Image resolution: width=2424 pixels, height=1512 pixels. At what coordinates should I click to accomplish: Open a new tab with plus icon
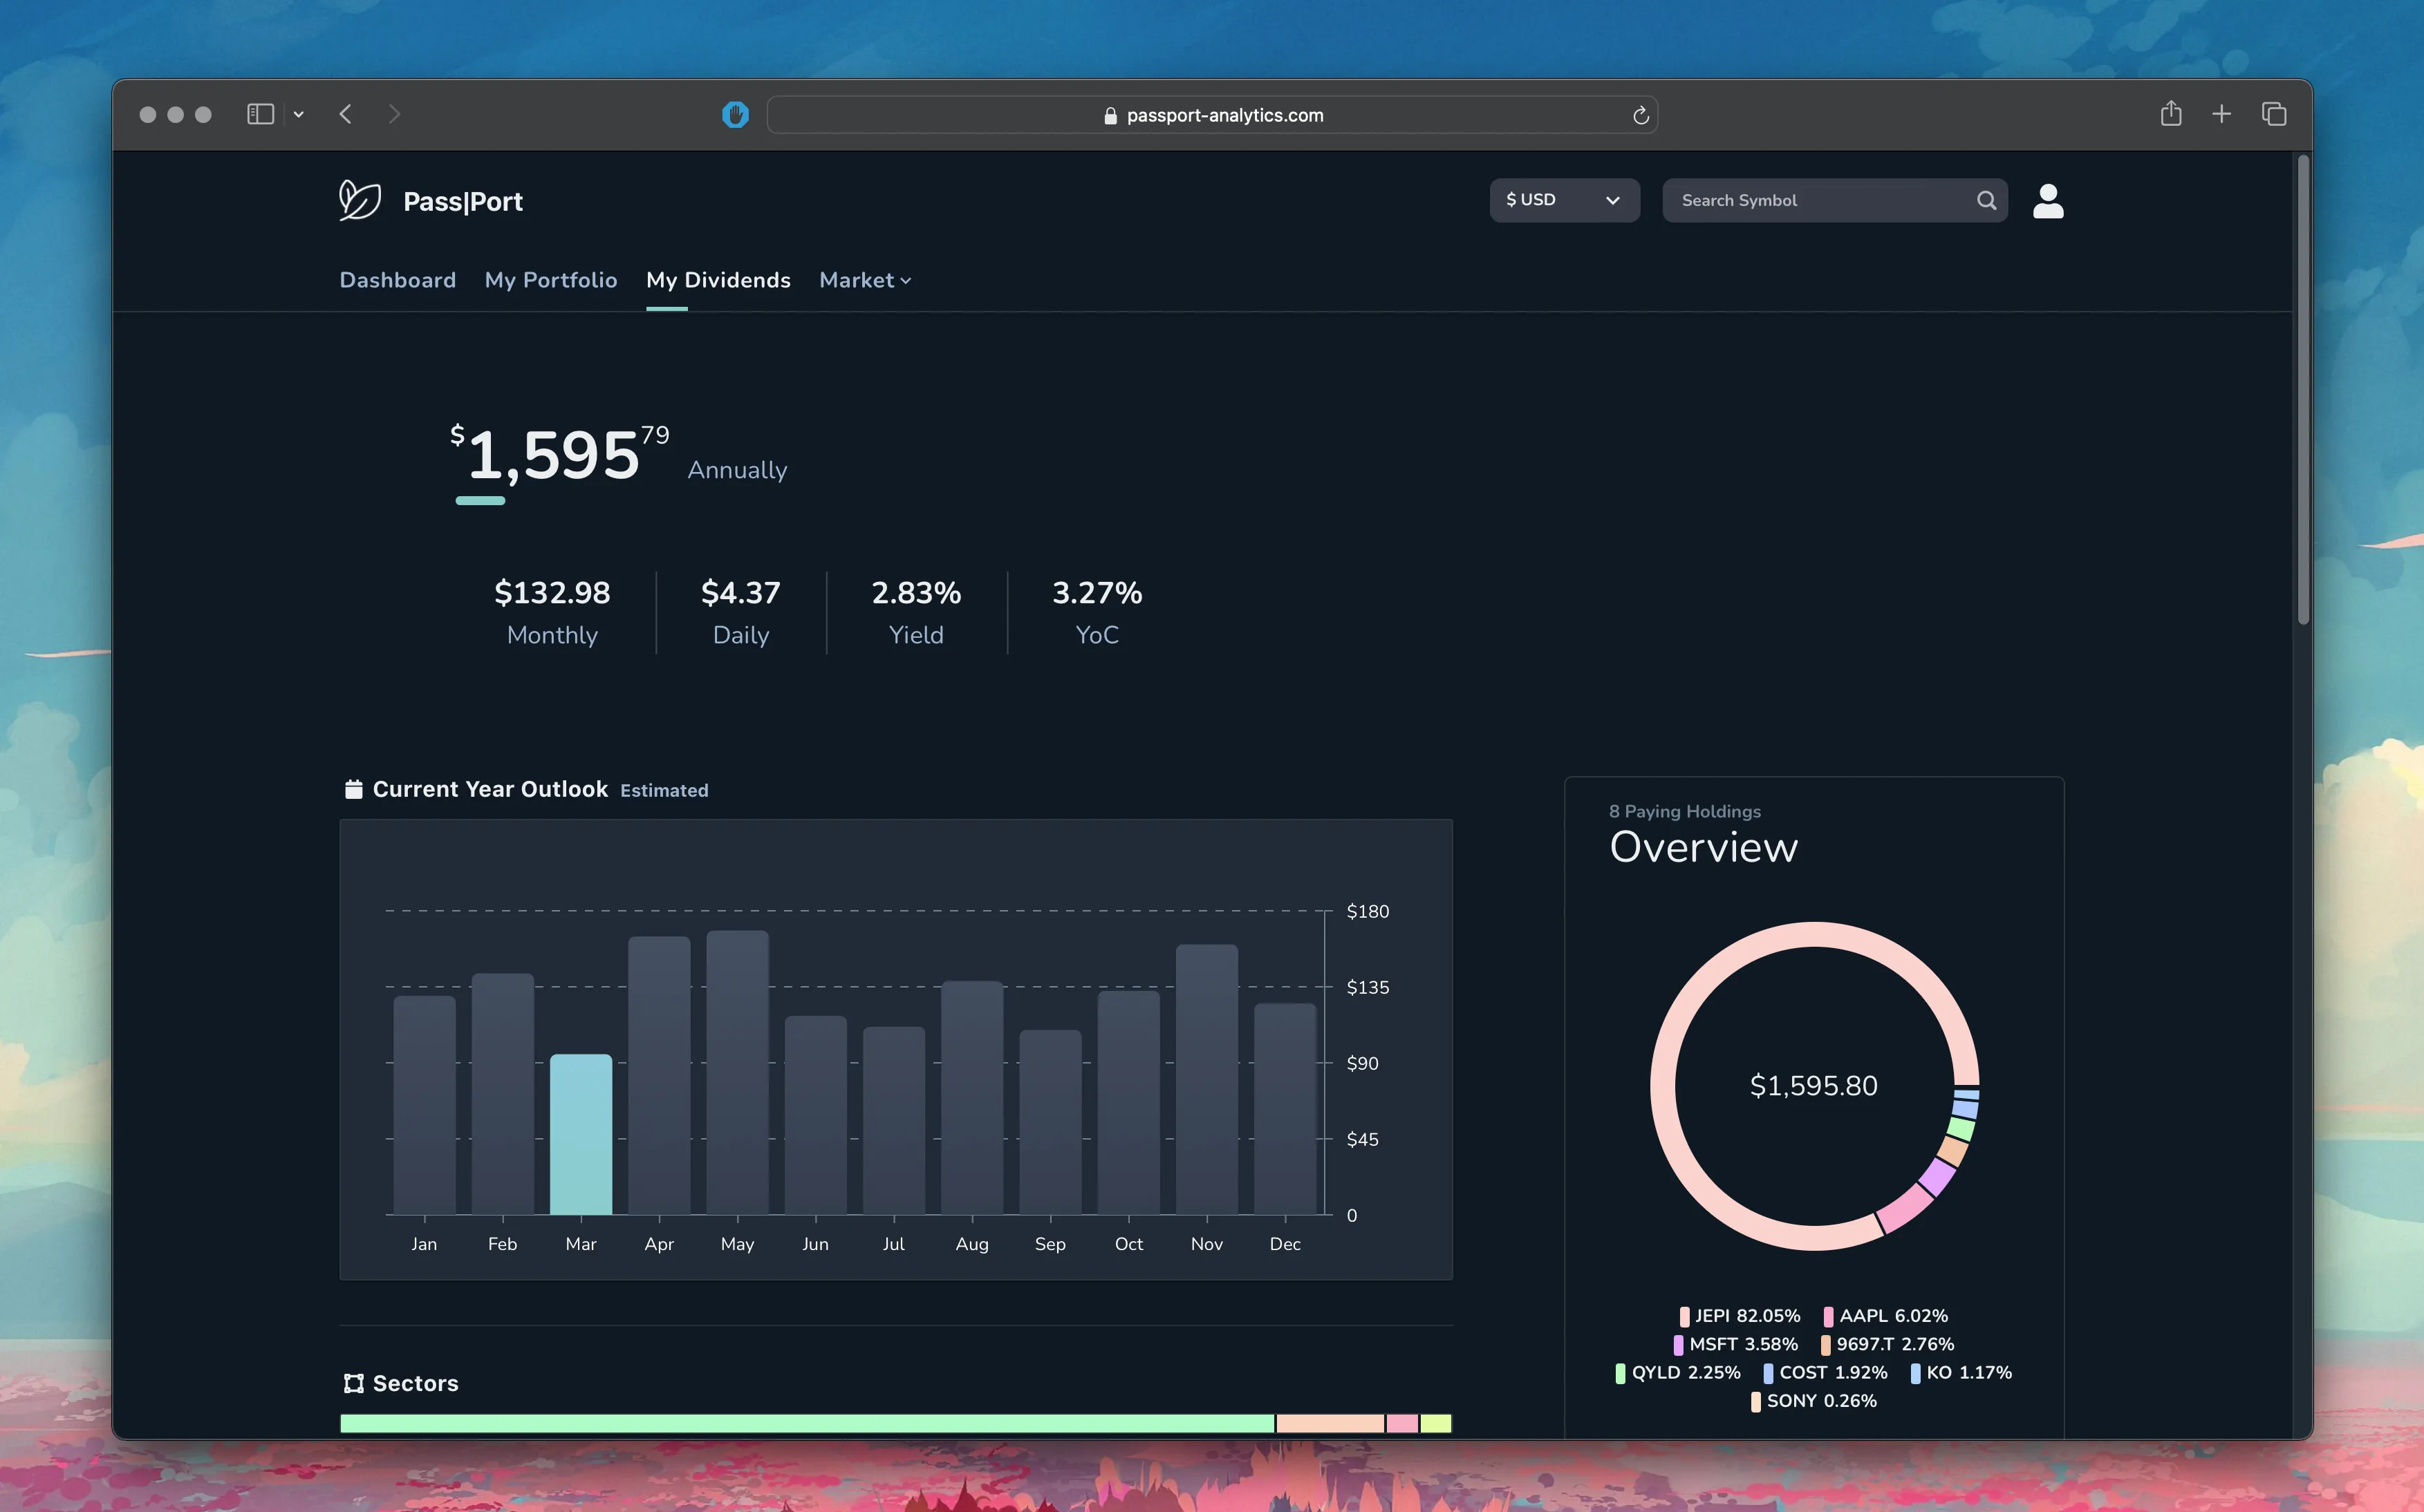pyautogui.click(x=2221, y=114)
